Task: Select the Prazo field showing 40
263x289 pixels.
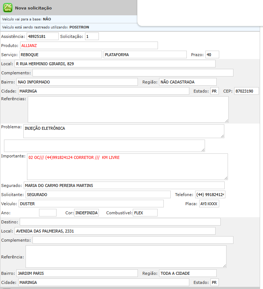Action: [212, 55]
